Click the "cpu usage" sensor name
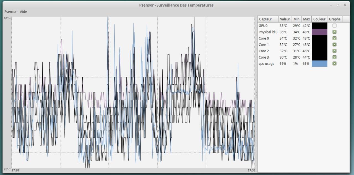 pos(266,64)
